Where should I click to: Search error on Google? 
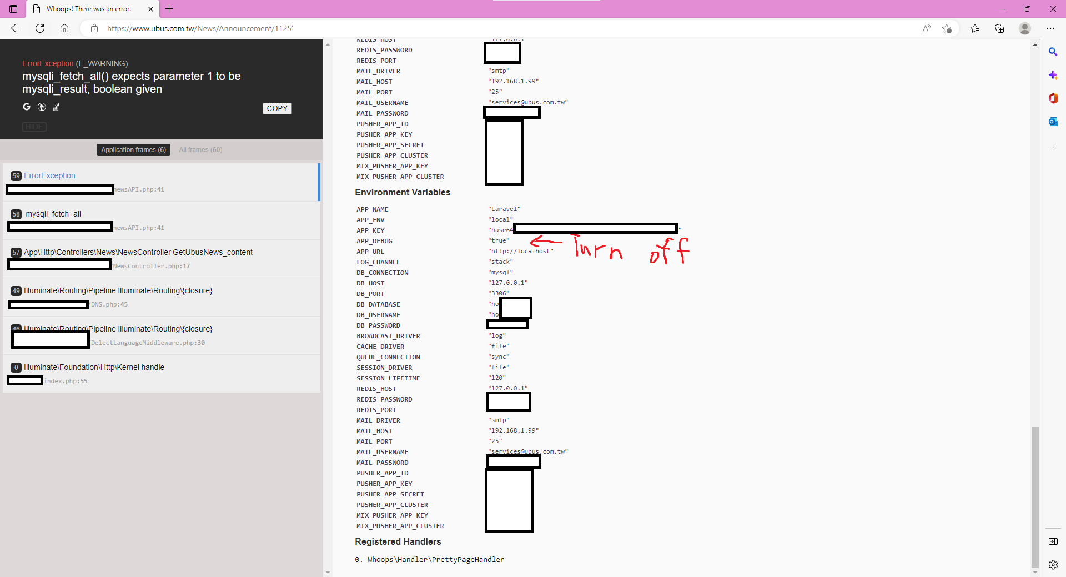27,107
